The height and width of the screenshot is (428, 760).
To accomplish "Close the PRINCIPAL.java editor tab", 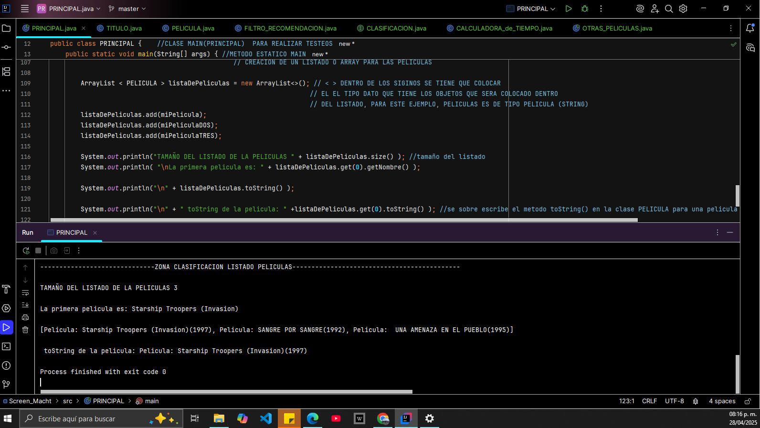I will [x=84, y=28].
